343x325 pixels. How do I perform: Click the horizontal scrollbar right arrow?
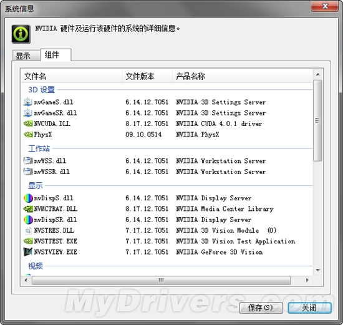click(307, 280)
